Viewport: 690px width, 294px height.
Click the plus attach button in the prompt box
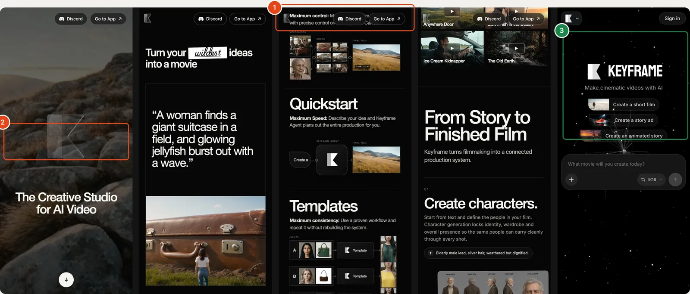click(x=571, y=179)
